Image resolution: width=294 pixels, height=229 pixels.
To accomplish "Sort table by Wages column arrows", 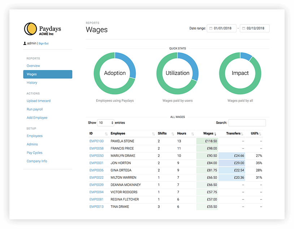I will point(215,134).
